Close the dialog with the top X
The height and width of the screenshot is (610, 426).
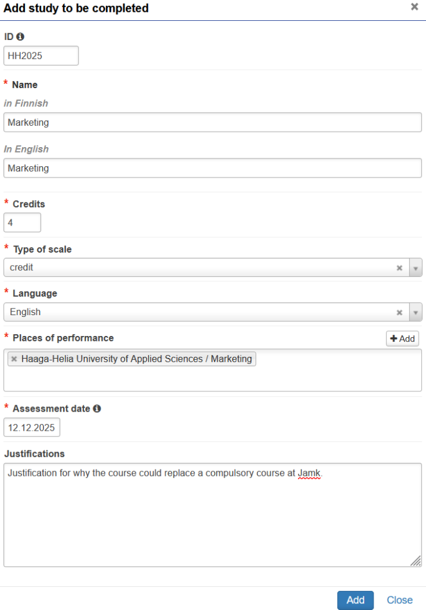(415, 7)
